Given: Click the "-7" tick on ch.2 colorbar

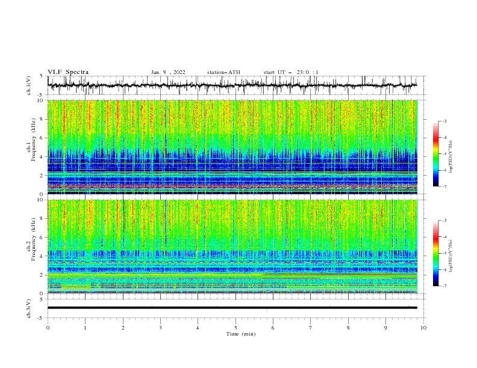Looking at the screenshot, I should point(444,286).
